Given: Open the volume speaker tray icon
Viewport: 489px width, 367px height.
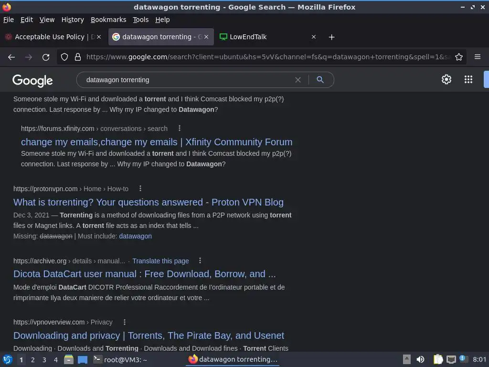Looking at the screenshot, I should click(420, 359).
